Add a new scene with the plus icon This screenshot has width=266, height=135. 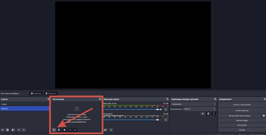(2, 130)
